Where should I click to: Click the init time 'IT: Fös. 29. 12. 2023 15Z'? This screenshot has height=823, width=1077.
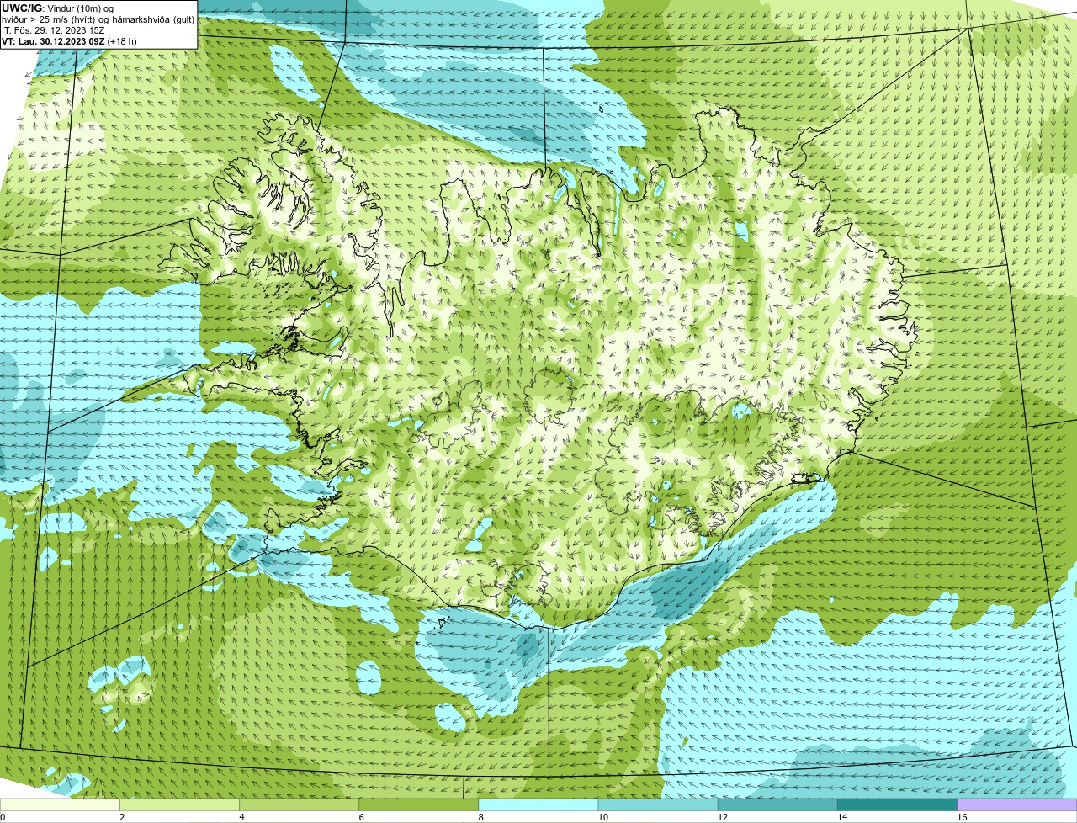point(53,30)
